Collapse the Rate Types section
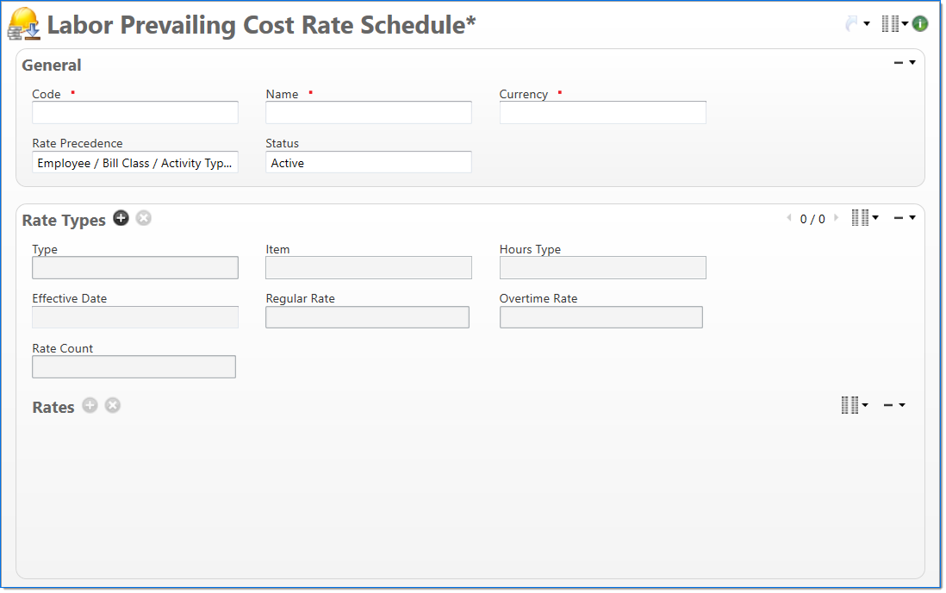The height and width of the screenshot is (593, 946). [x=904, y=218]
